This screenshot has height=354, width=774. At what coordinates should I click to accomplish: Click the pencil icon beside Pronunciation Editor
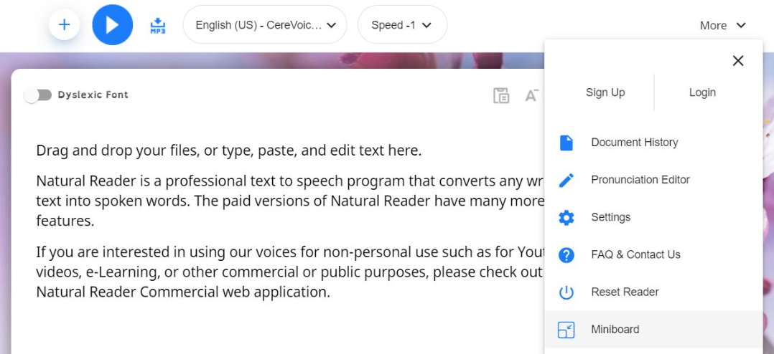pos(566,180)
